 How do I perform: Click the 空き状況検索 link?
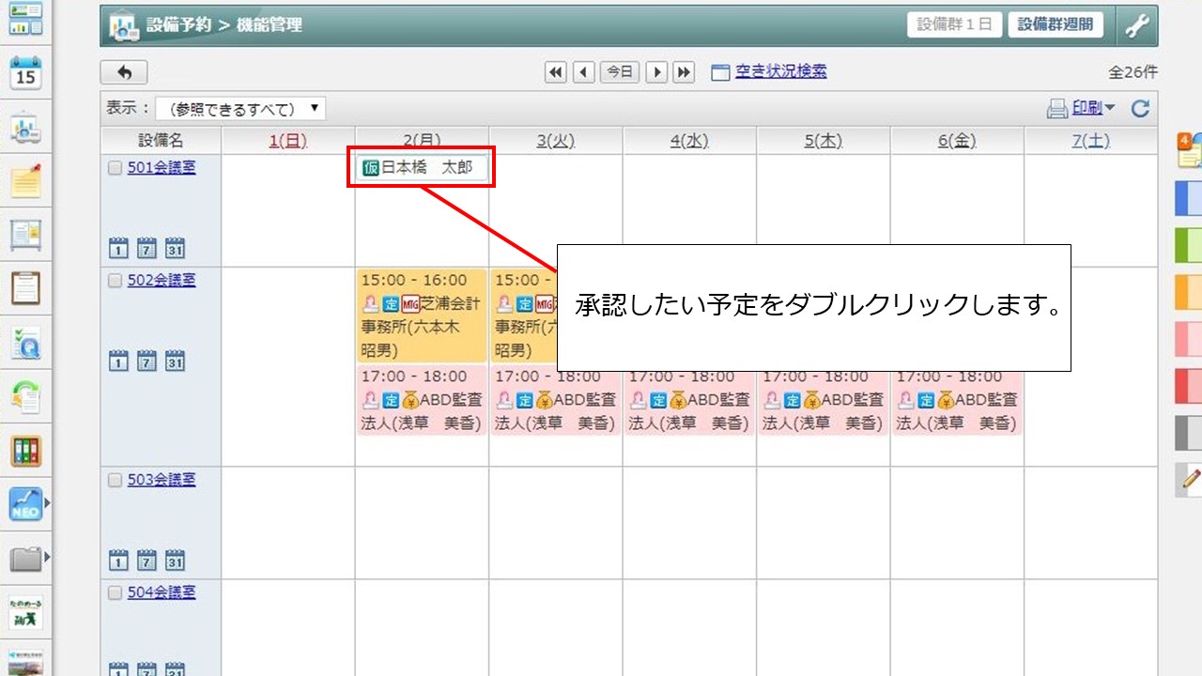779,71
